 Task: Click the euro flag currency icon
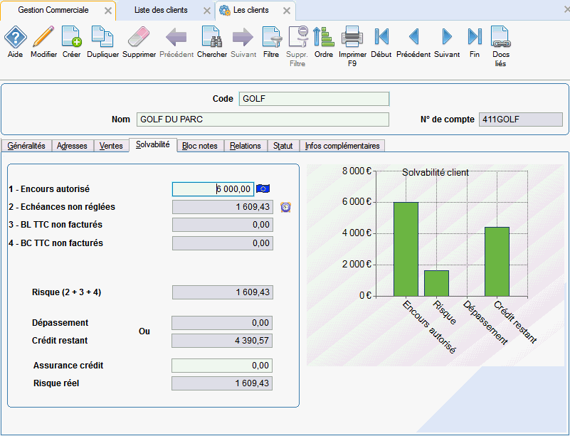click(263, 188)
